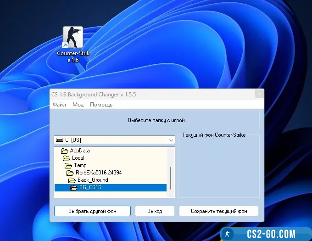The image size is (312, 241).
Task: Open the Помощь menu
Action: click(x=101, y=105)
